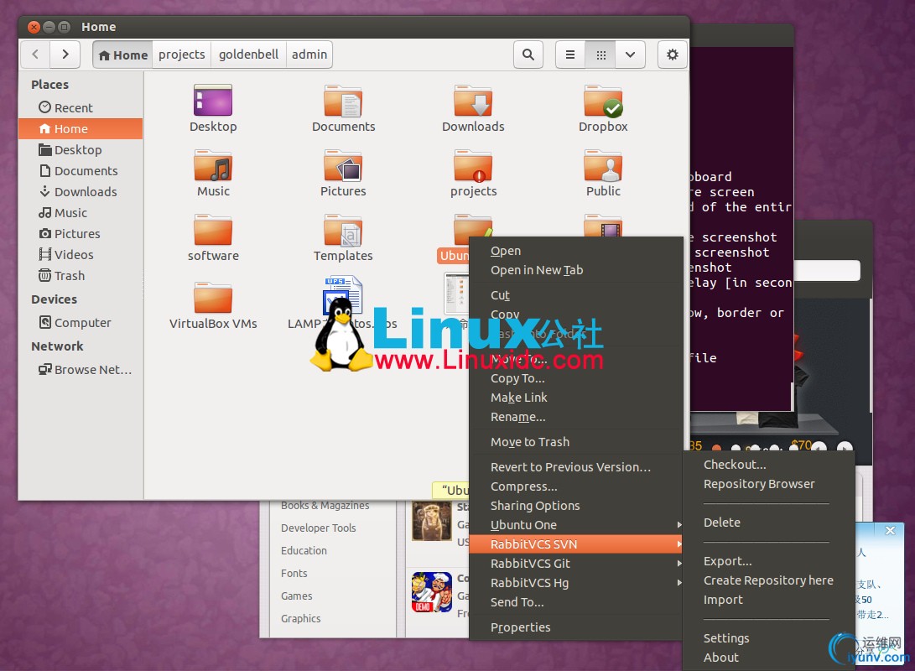Select Trash in the Places sidebar
Viewport: 915px width, 671px height.
(70, 276)
